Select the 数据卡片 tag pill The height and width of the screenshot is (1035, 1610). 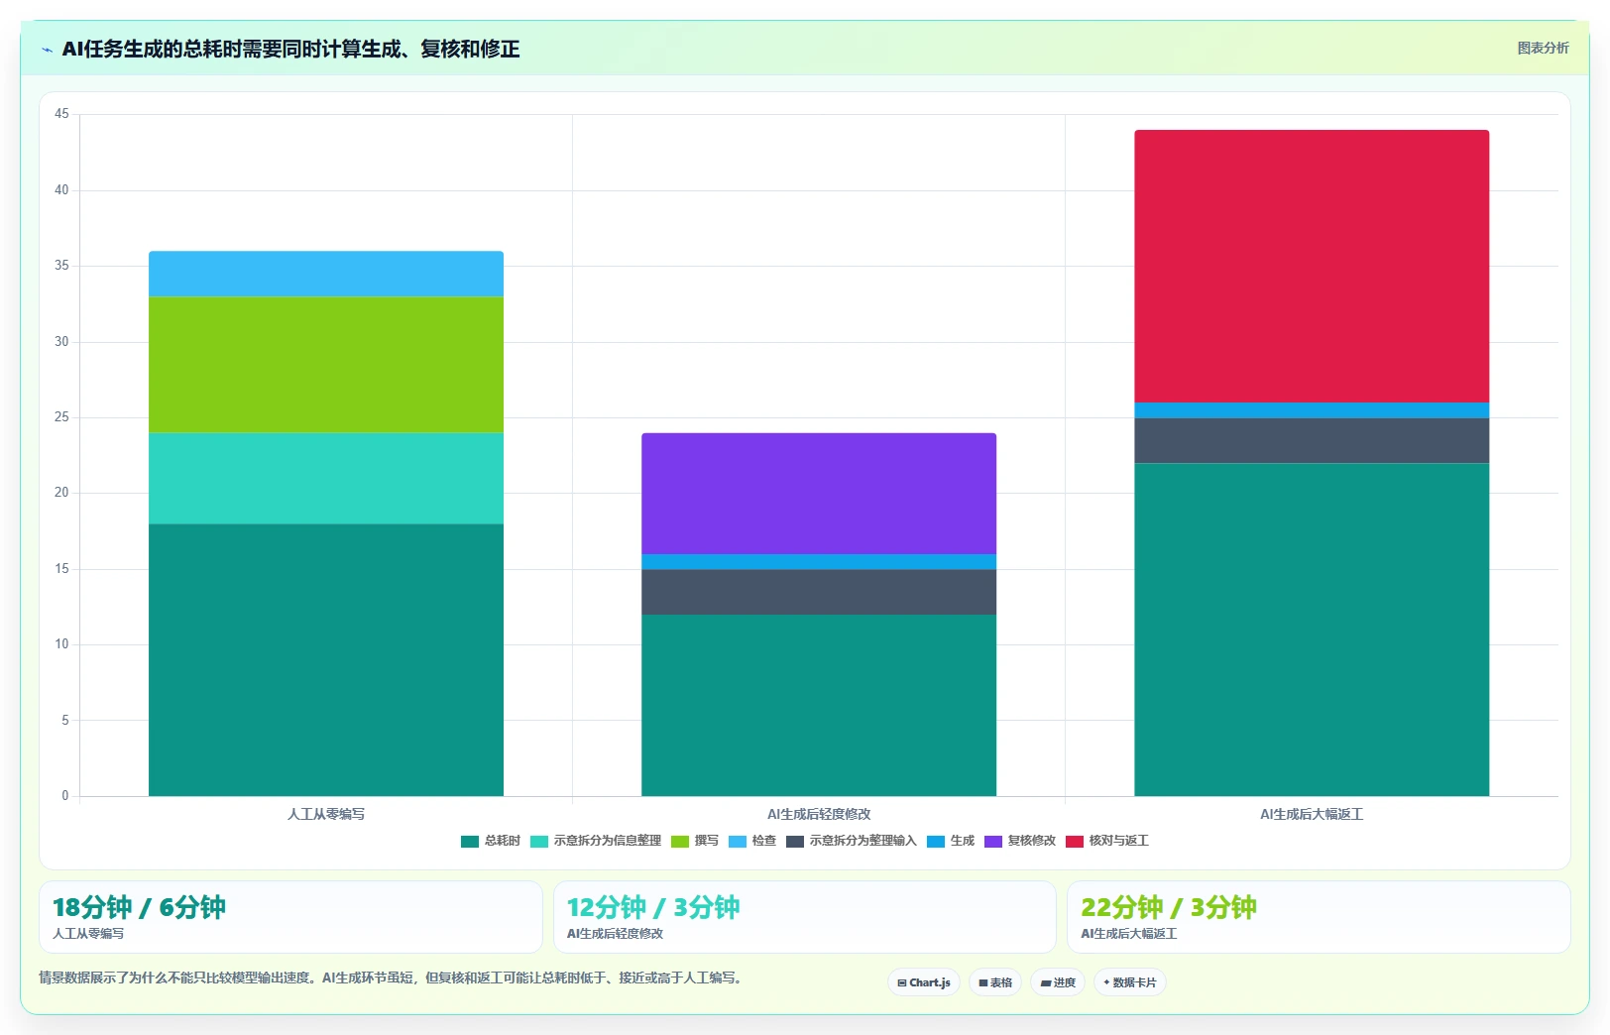pos(1130,982)
